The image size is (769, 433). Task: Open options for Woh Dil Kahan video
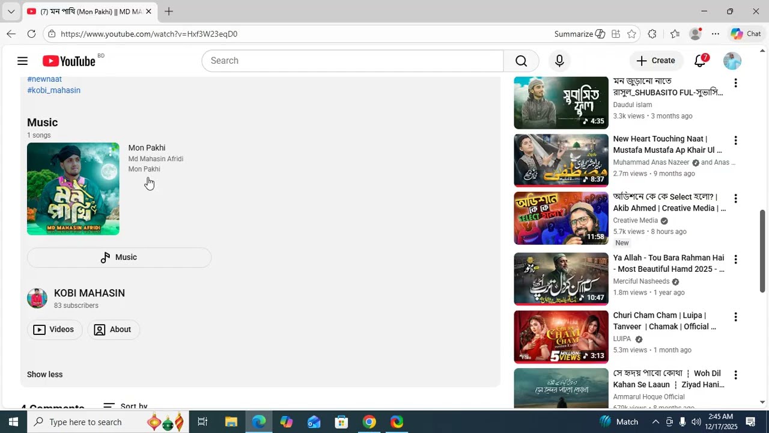tap(735, 375)
